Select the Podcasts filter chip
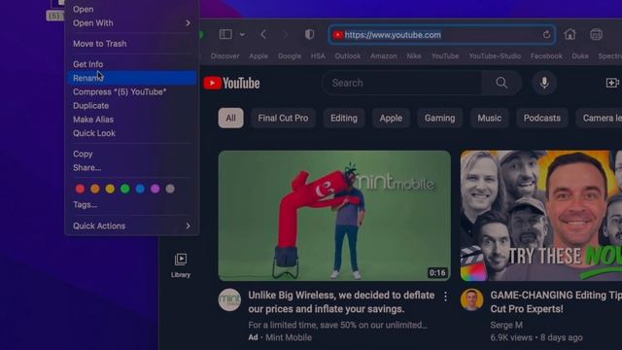The image size is (622, 350). point(542,118)
